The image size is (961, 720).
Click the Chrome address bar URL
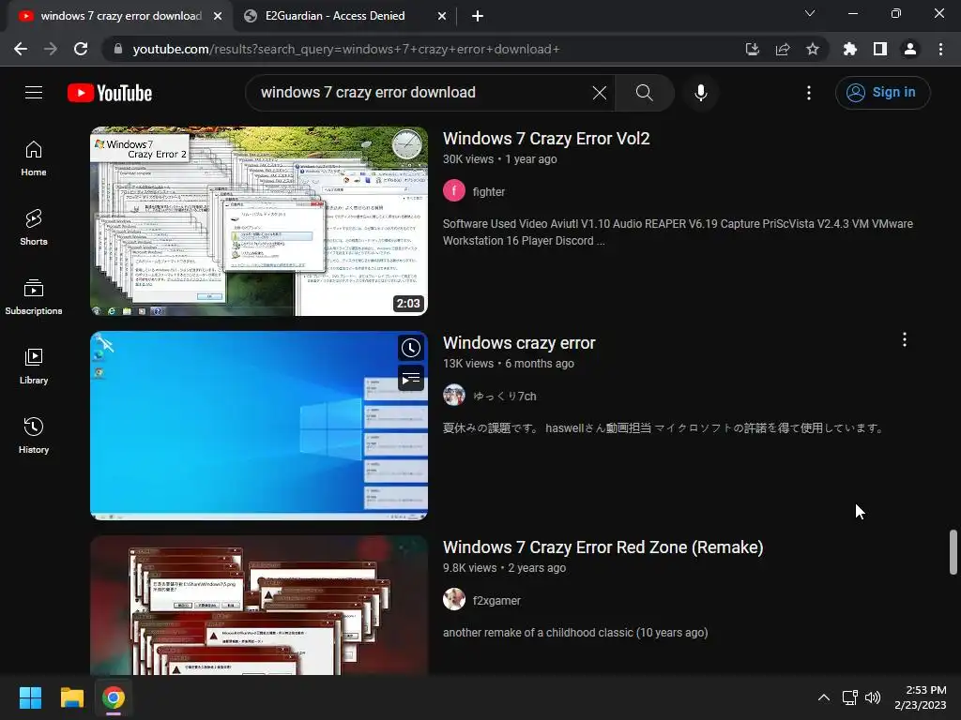click(346, 49)
